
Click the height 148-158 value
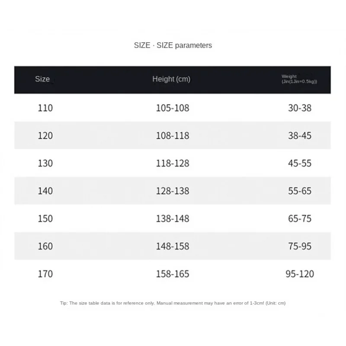(x=173, y=246)
